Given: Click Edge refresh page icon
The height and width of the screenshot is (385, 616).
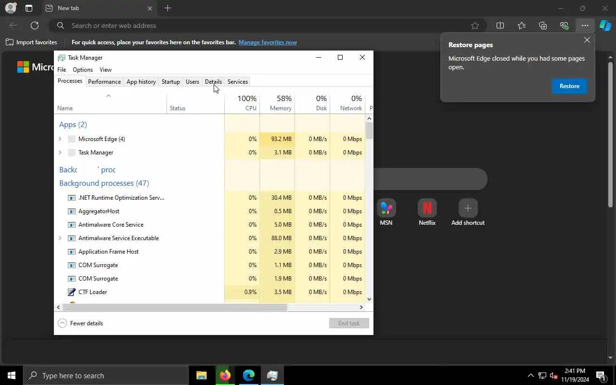Looking at the screenshot, I should click(35, 26).
